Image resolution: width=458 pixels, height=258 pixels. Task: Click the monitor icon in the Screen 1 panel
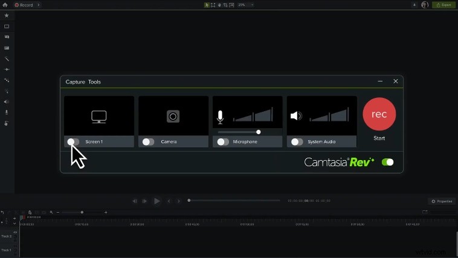coord(98,116)
